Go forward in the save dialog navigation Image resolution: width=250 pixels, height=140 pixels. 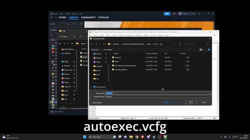pyautogui.click(x=96, y=44)
